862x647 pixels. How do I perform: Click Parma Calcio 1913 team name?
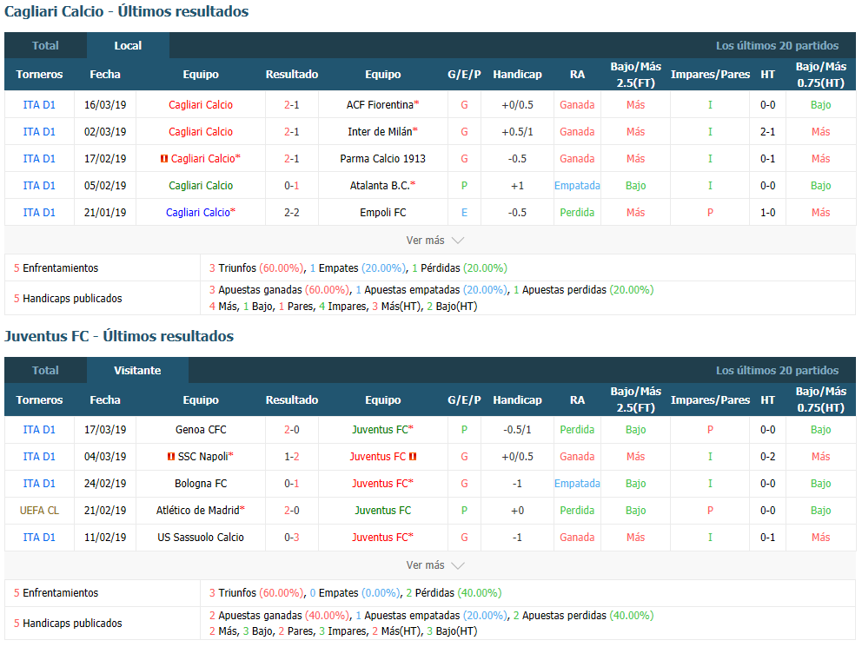pos(382,159)
